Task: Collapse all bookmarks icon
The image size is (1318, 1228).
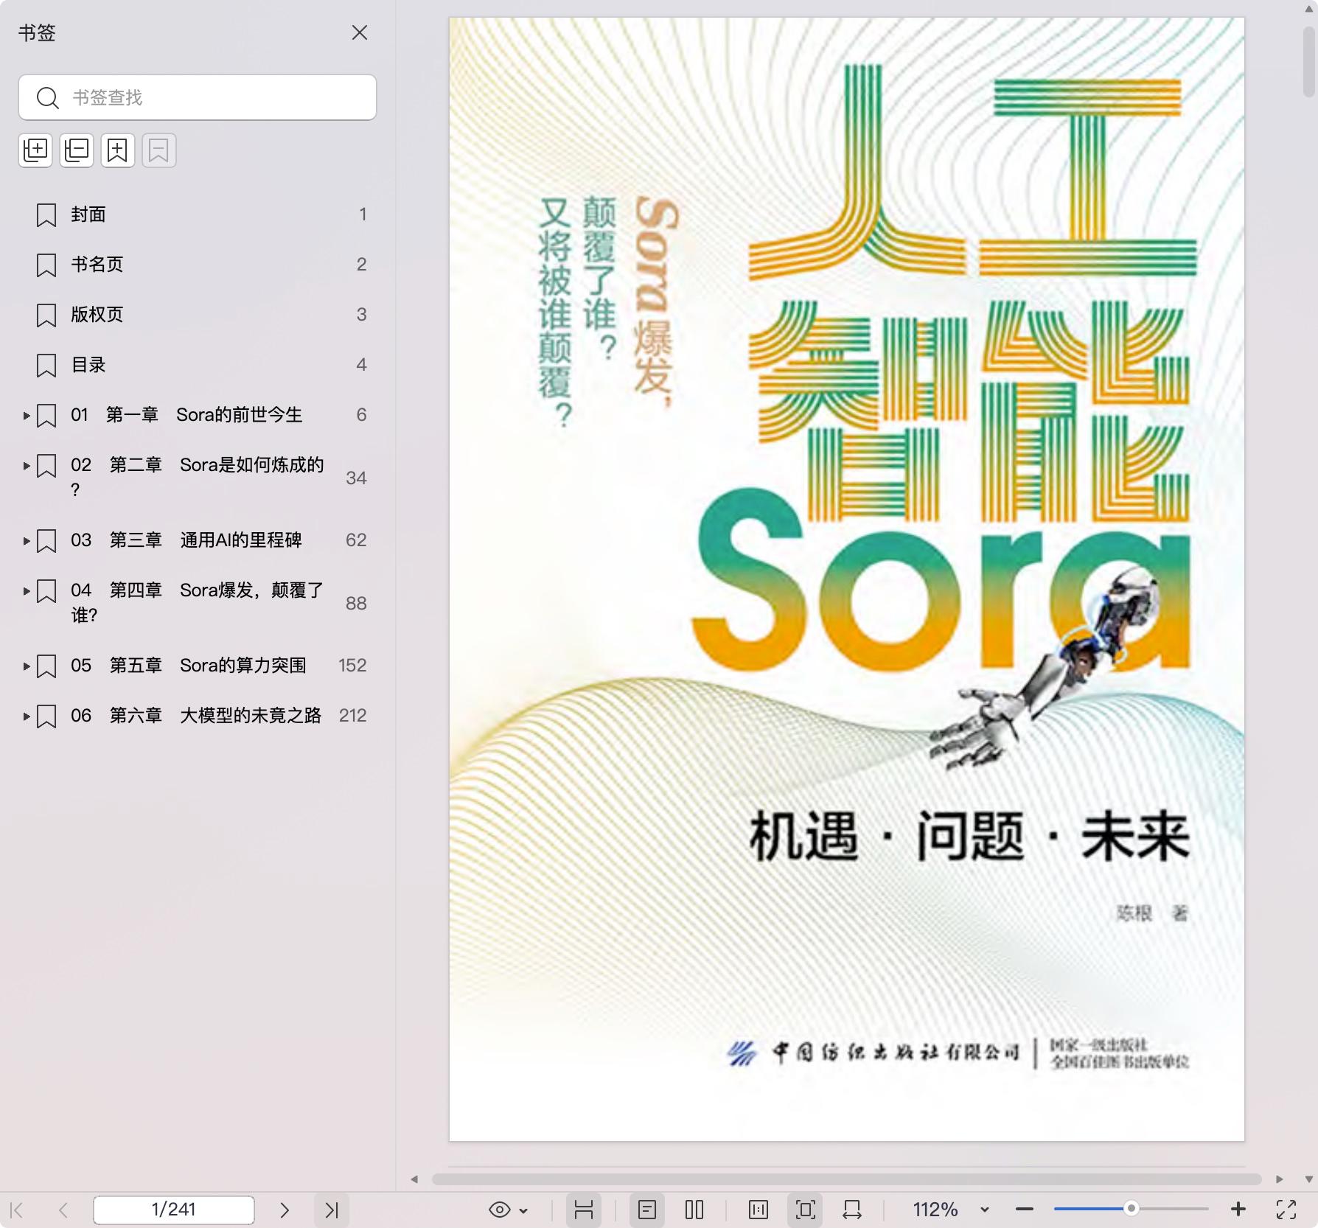Action: tap(77, 150)
